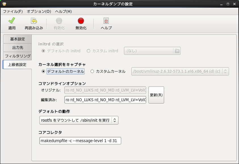Select the カスタムカーネル radio button

click(x=92, y=71)
